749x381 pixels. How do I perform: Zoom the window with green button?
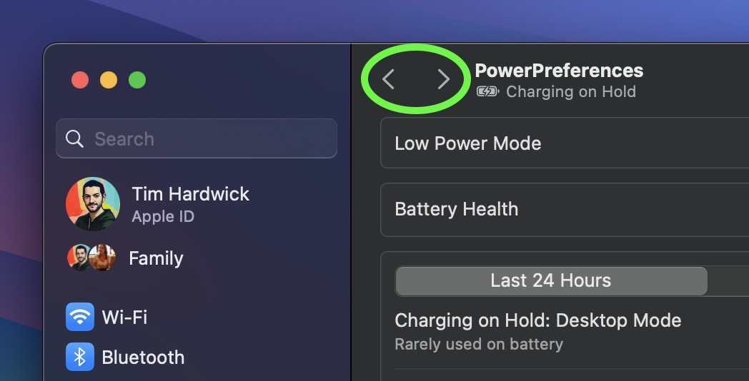(x=137, y=80)
